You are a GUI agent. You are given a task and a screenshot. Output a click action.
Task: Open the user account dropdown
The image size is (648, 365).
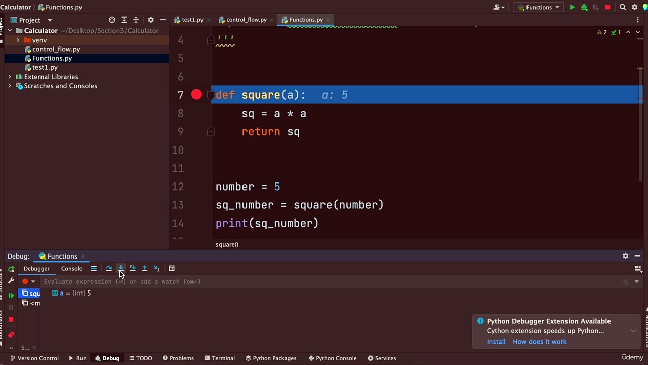tap(499, 7)
